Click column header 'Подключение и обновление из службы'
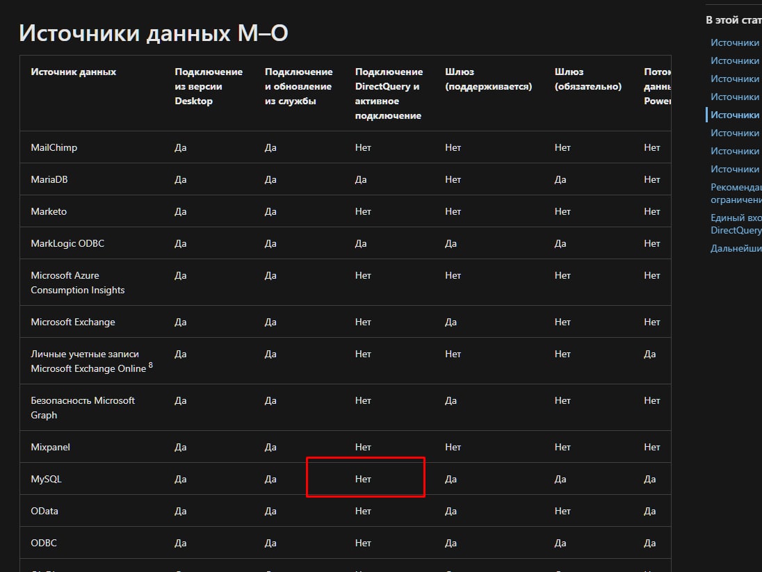The width and height of the screenshot is (762, 572). click(x=298, y=86)
